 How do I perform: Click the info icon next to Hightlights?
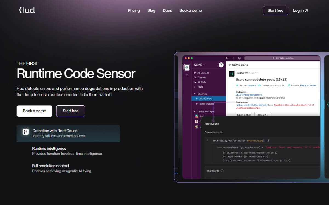pos(222,171)
